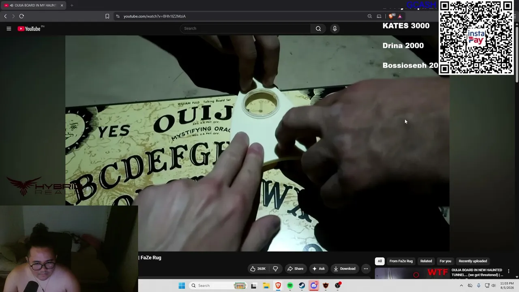
Task: Open the orange shield app on the taskbar
Action: pos(326,286)
